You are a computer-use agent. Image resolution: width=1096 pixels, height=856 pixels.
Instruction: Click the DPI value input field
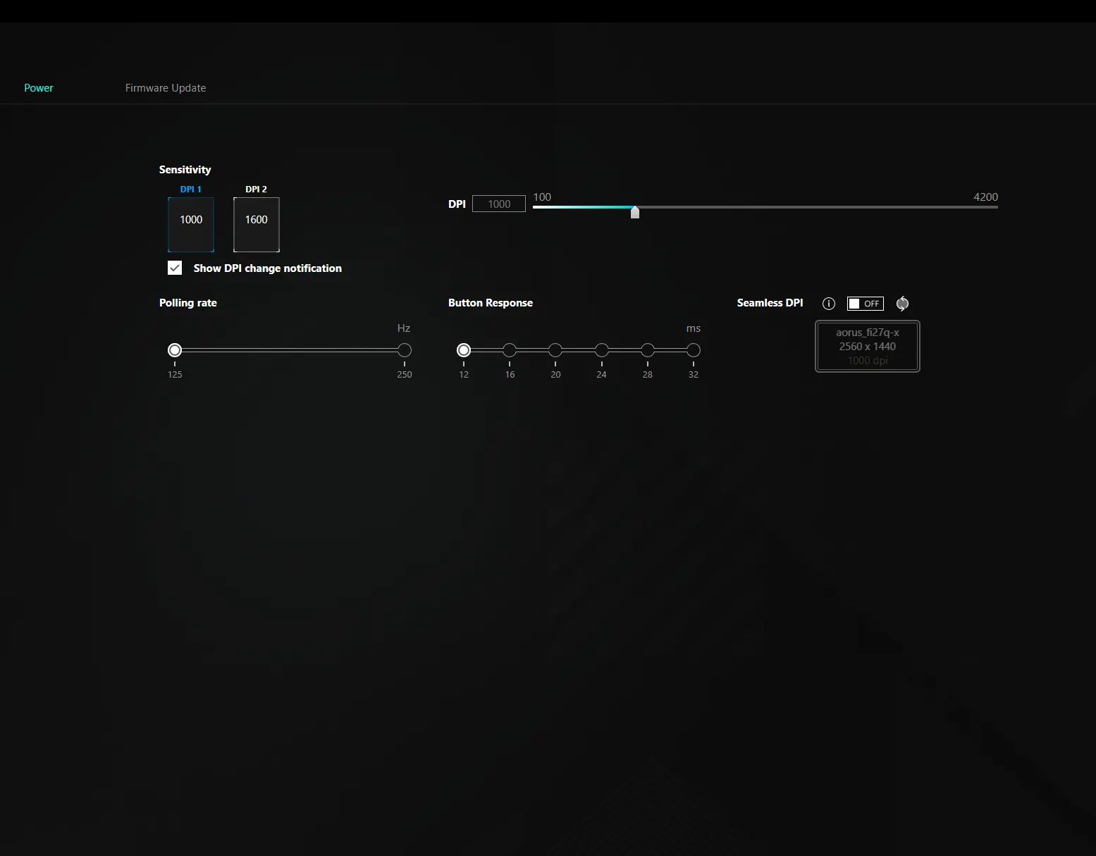(x=499, y=204)
